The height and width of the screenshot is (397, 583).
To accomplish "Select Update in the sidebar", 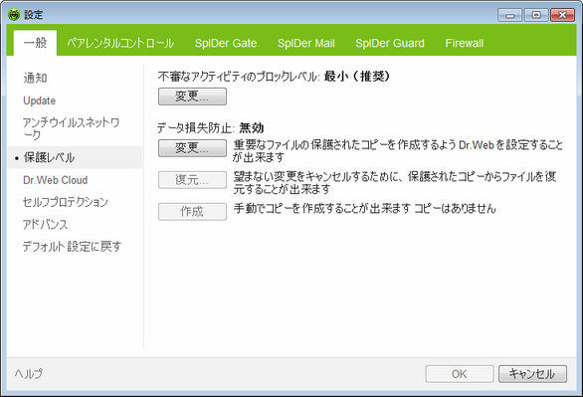I will tap(39, 100).
